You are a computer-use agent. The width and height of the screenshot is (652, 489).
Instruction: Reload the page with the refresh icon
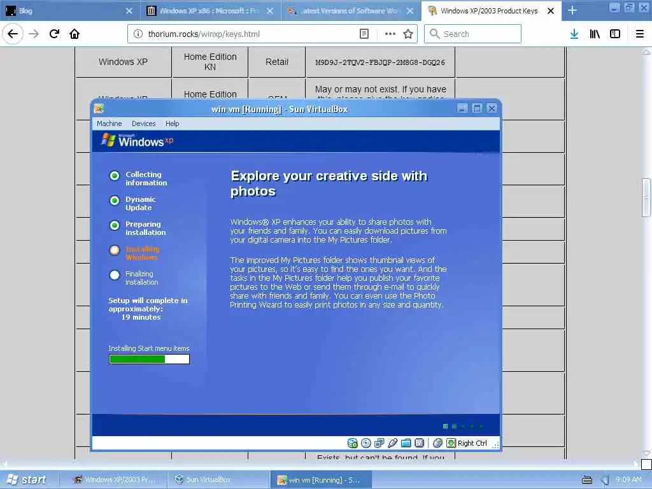pyautogui.click(x=54, y=34)
